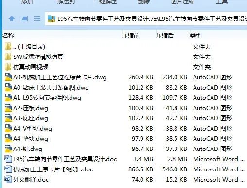Go up one level with the blue arrow
247x188 pixels.
coord(12,19)
